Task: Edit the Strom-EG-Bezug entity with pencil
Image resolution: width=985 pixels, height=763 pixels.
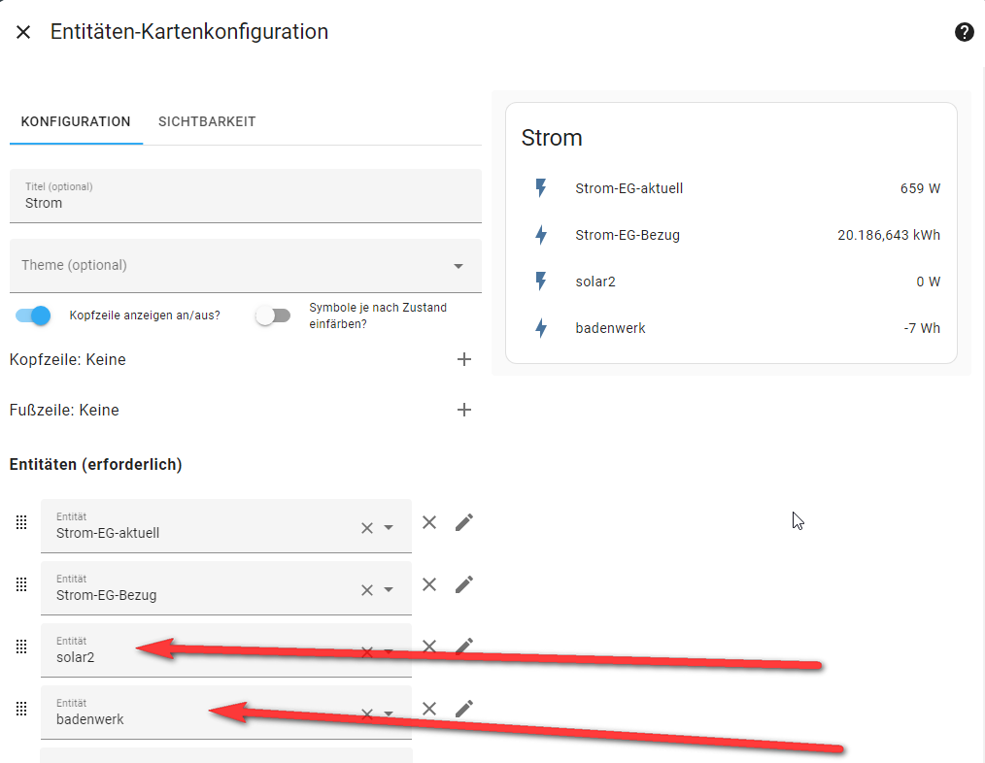Action: point(463,584)
